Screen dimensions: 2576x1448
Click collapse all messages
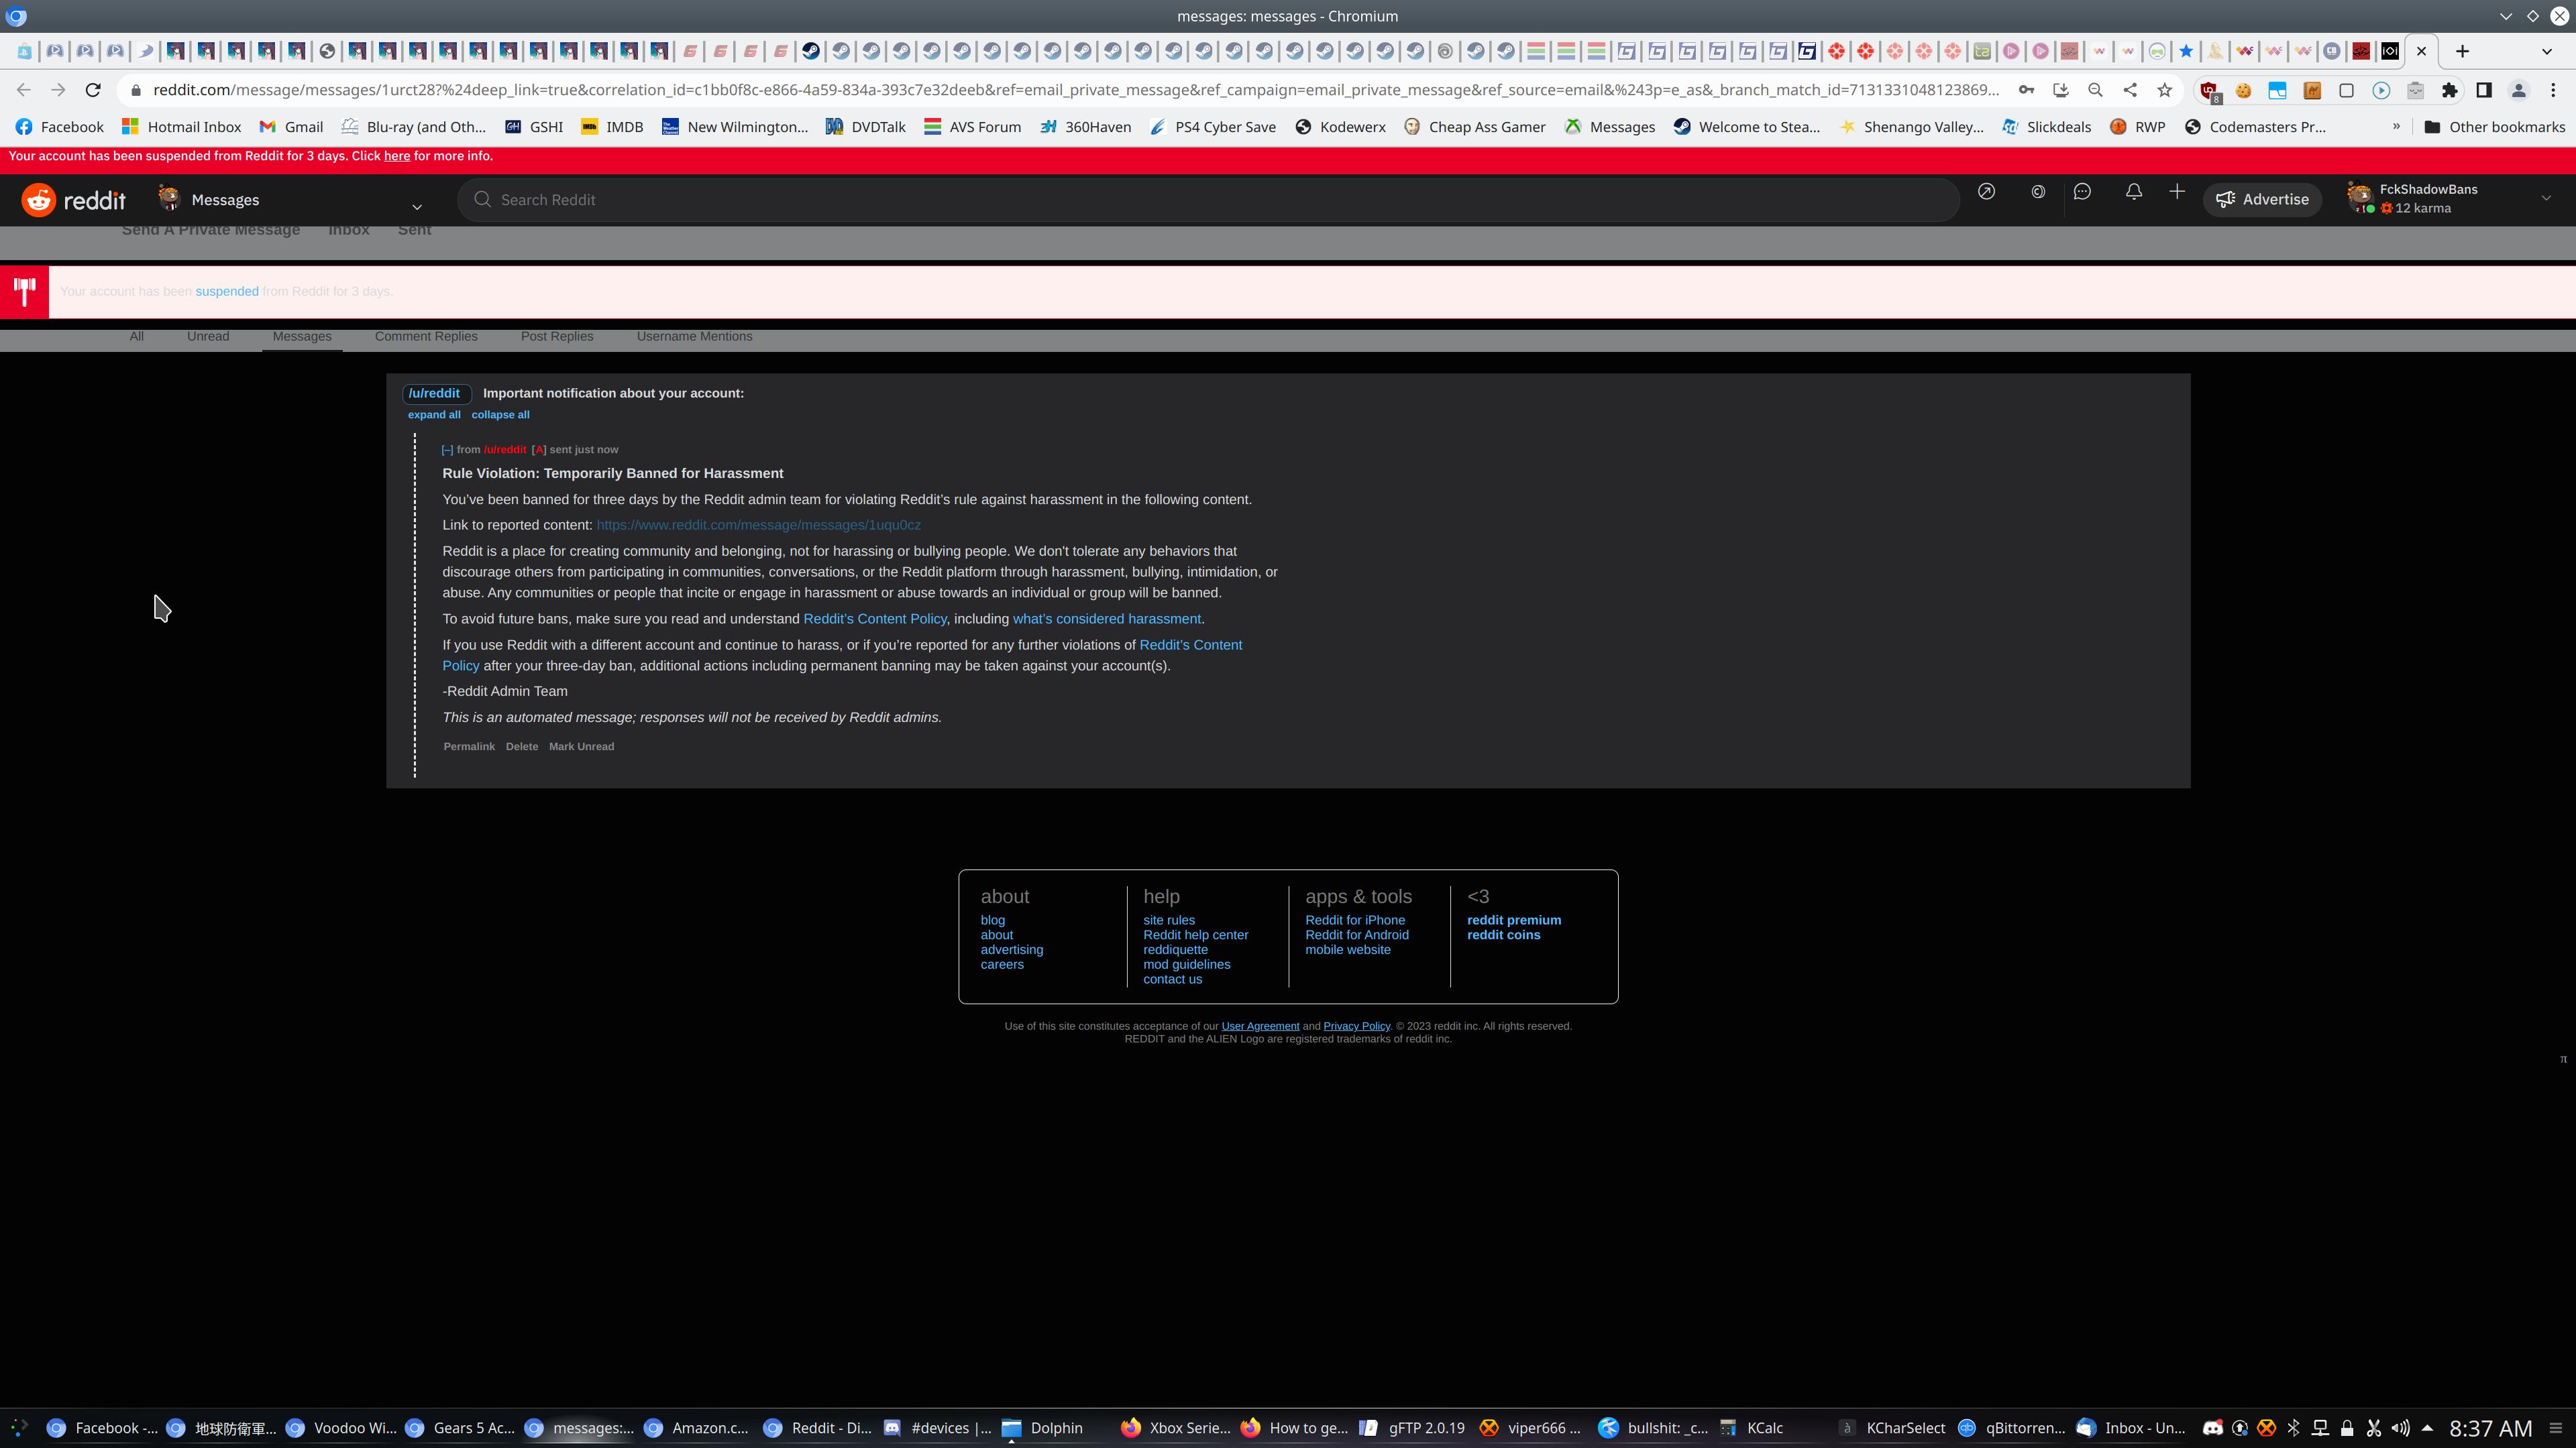tap(500, 415)
